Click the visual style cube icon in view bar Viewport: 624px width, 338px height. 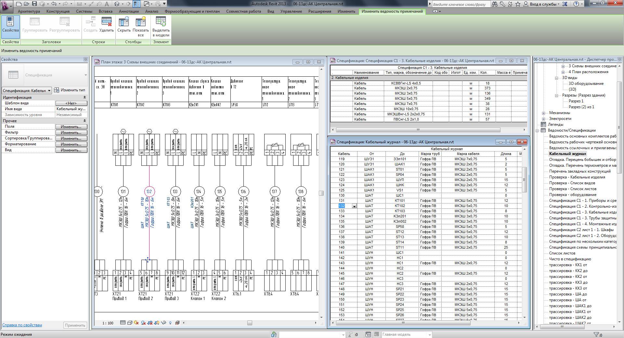click(x=130, y=323)
